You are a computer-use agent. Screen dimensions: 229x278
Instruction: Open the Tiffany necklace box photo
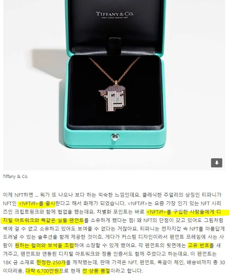coord(114,85)
